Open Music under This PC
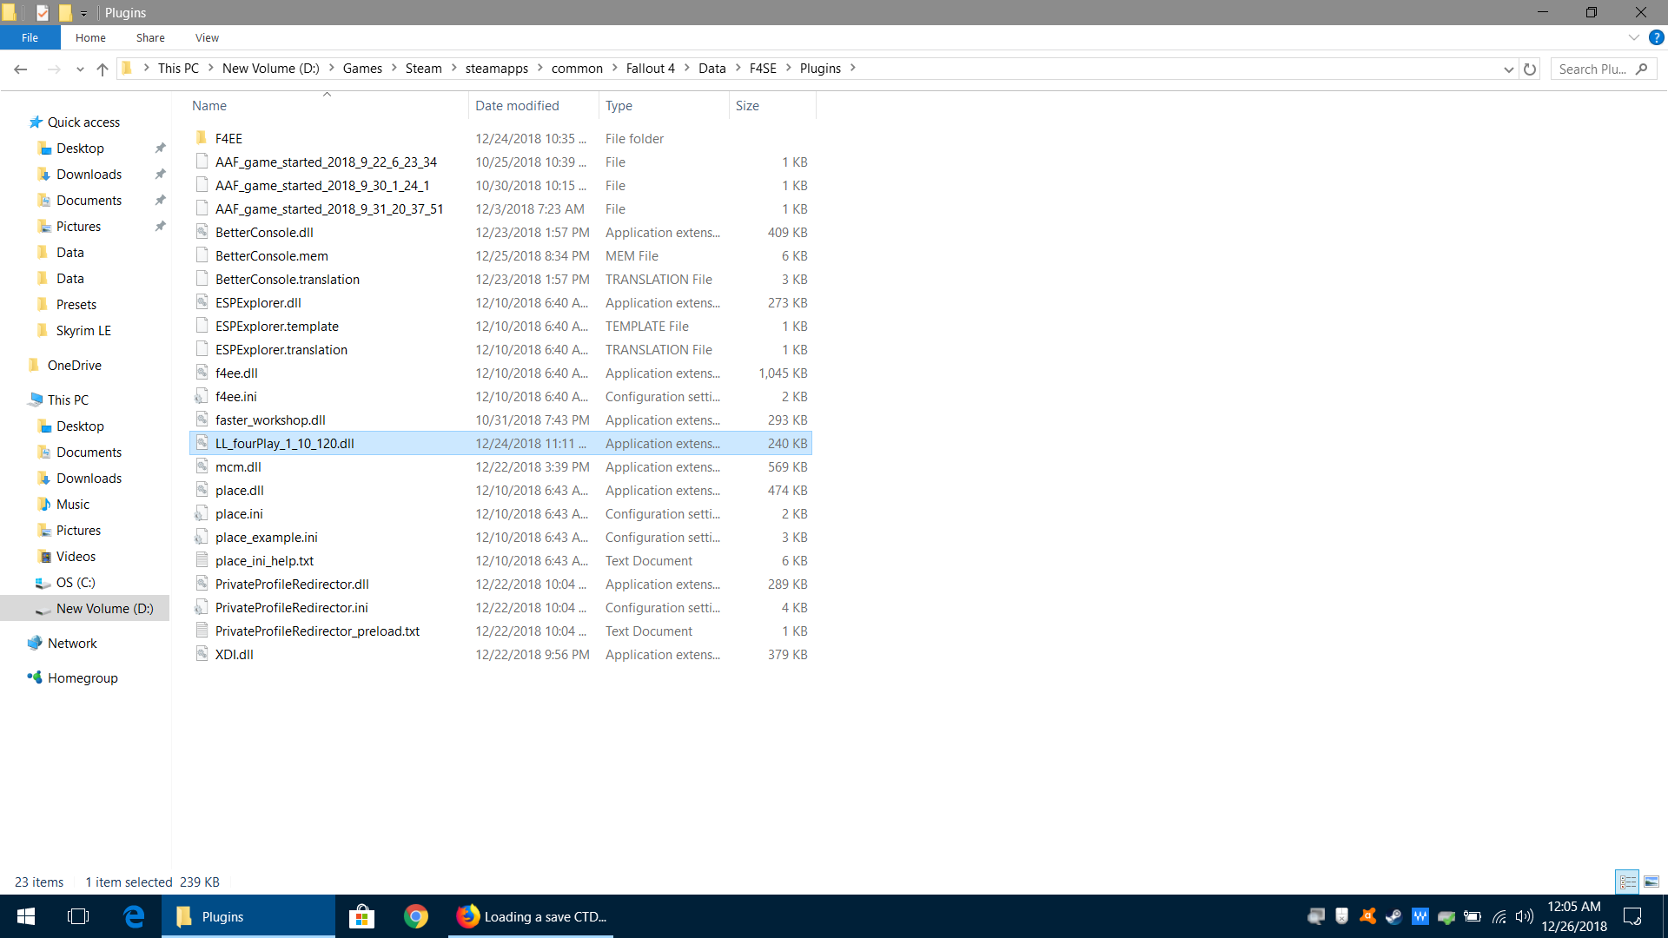The image size is (1668, 938). tap(73, 505)
